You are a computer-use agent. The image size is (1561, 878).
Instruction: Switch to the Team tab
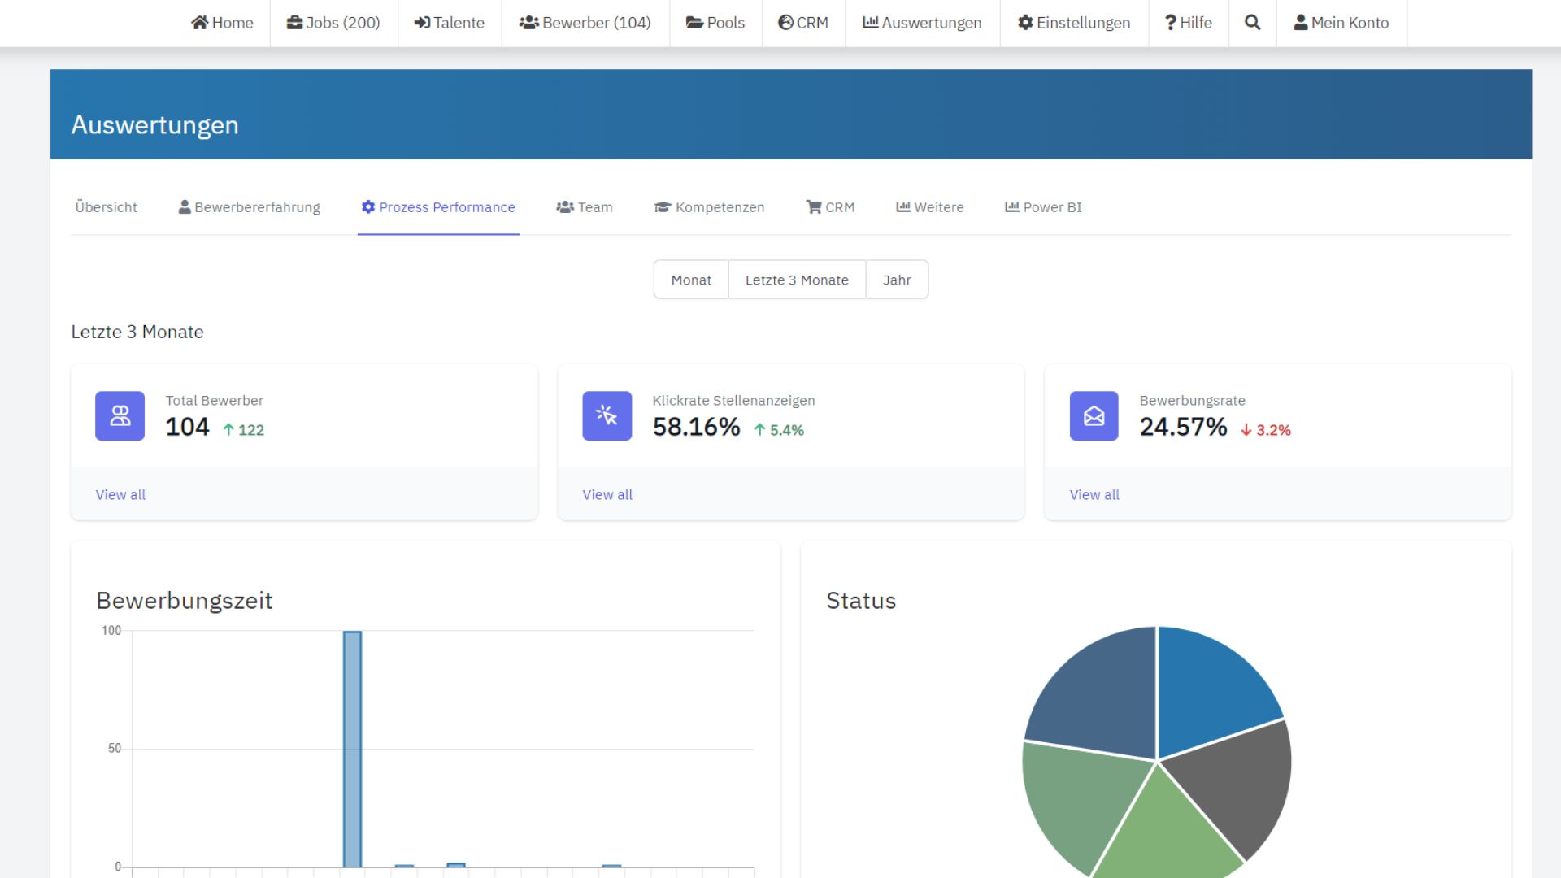(585, 207)
